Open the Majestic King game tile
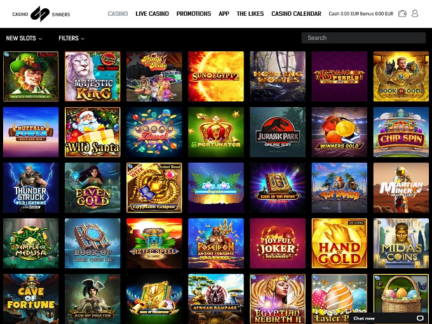The height and width of the screenshot is (324, 432). pos(93,76)
